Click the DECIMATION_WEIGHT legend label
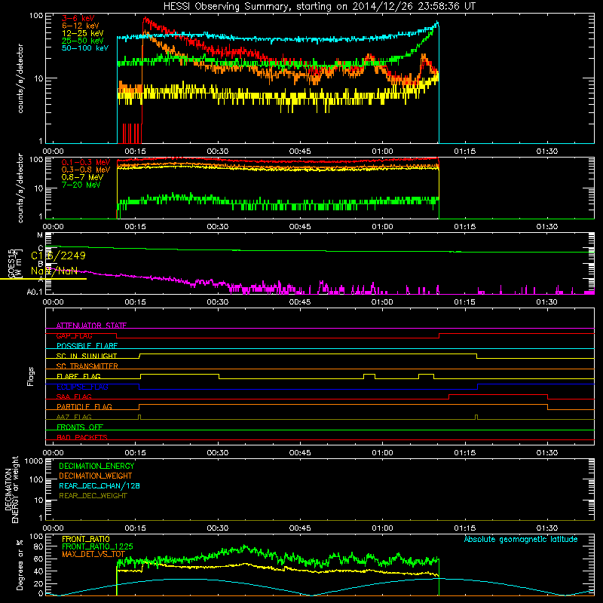The width and height of the screenshot is (603, 603). pyautogui.click(x=96, y=476)
